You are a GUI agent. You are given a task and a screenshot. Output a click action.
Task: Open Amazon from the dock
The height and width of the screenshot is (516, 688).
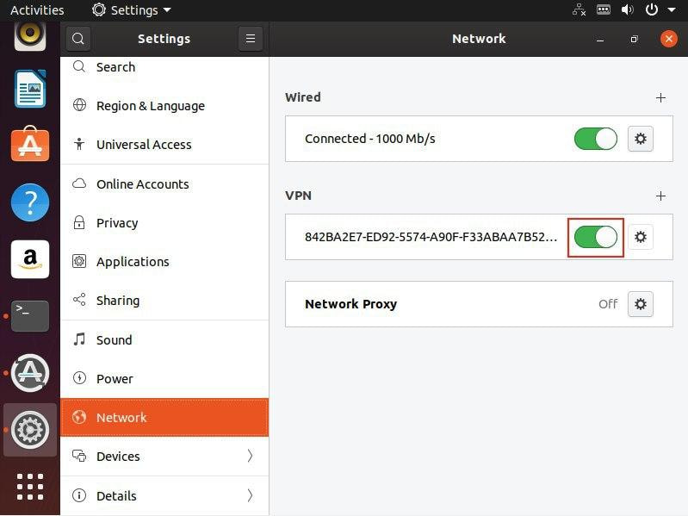point(30,259)
